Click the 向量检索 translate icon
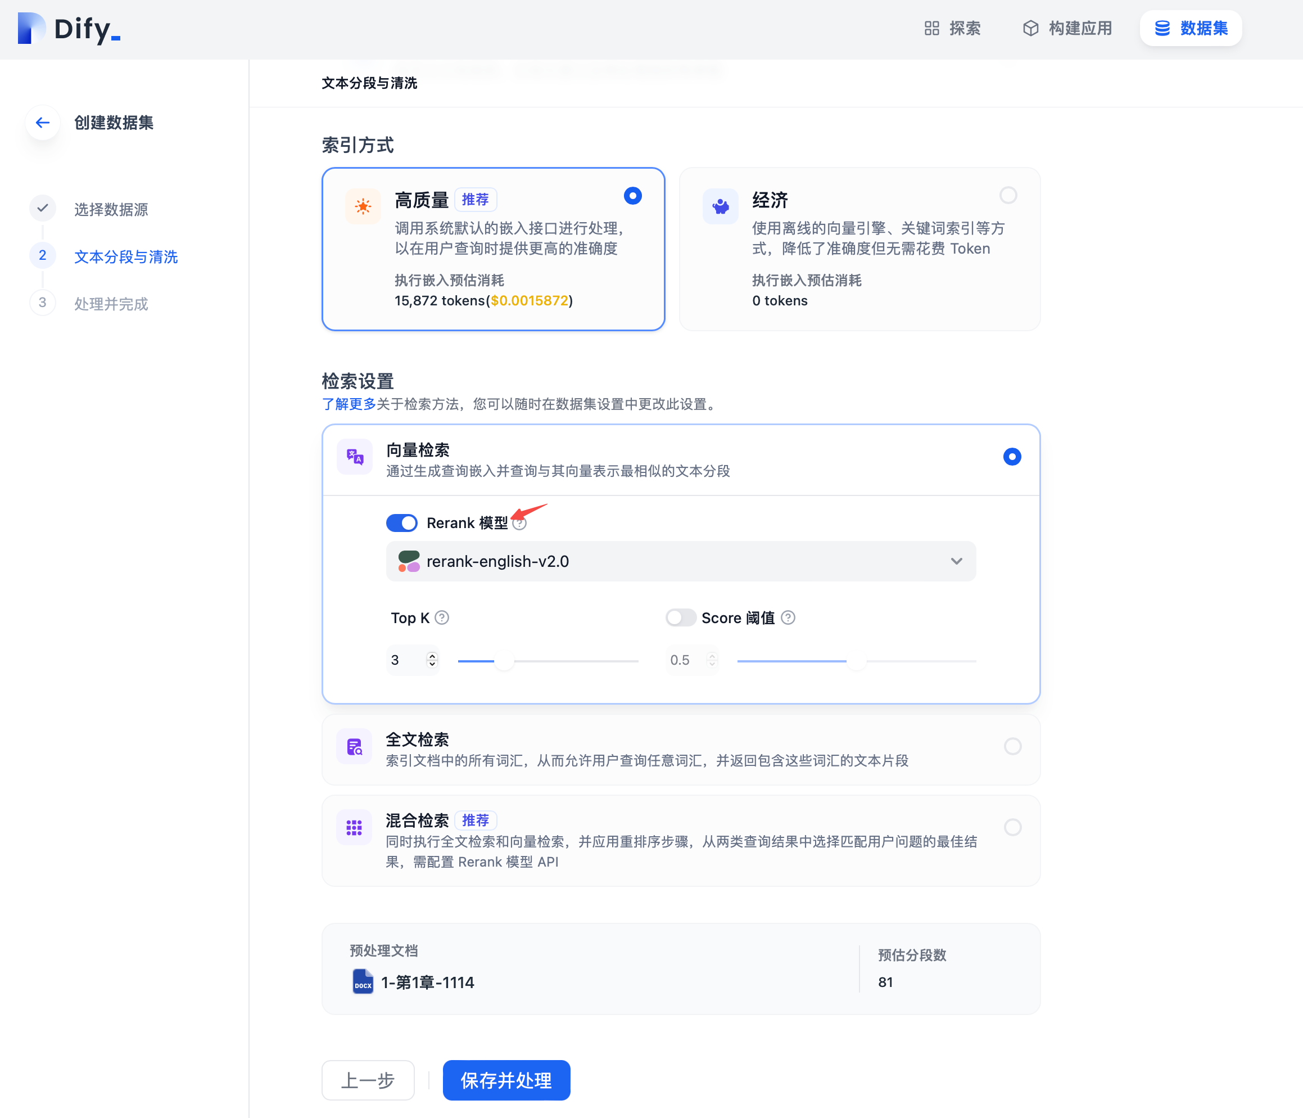 355,457
